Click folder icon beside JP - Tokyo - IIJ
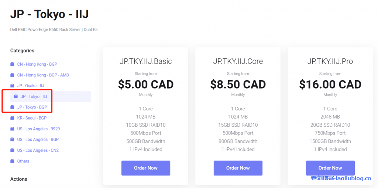Viewport: 378px width, 188px height. (x=16, y=96)
